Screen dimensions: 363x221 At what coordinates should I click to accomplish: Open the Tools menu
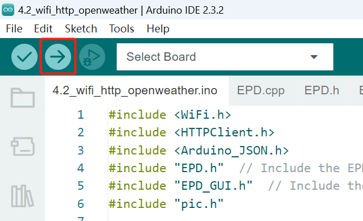point(122,29)
